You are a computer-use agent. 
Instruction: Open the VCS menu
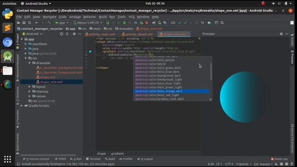coord(131,17)
